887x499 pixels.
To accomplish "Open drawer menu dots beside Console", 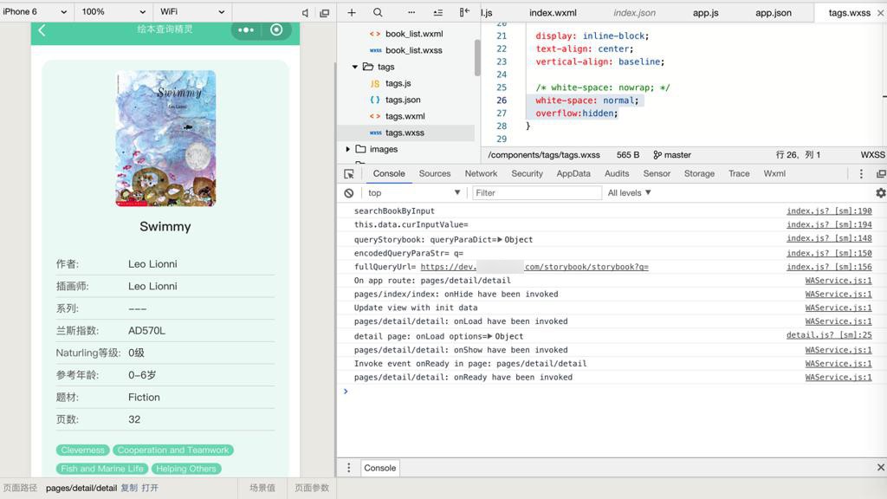I will pyautogui.click(x=348, y=468).
